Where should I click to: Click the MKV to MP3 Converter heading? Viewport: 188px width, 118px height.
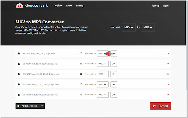39,22
